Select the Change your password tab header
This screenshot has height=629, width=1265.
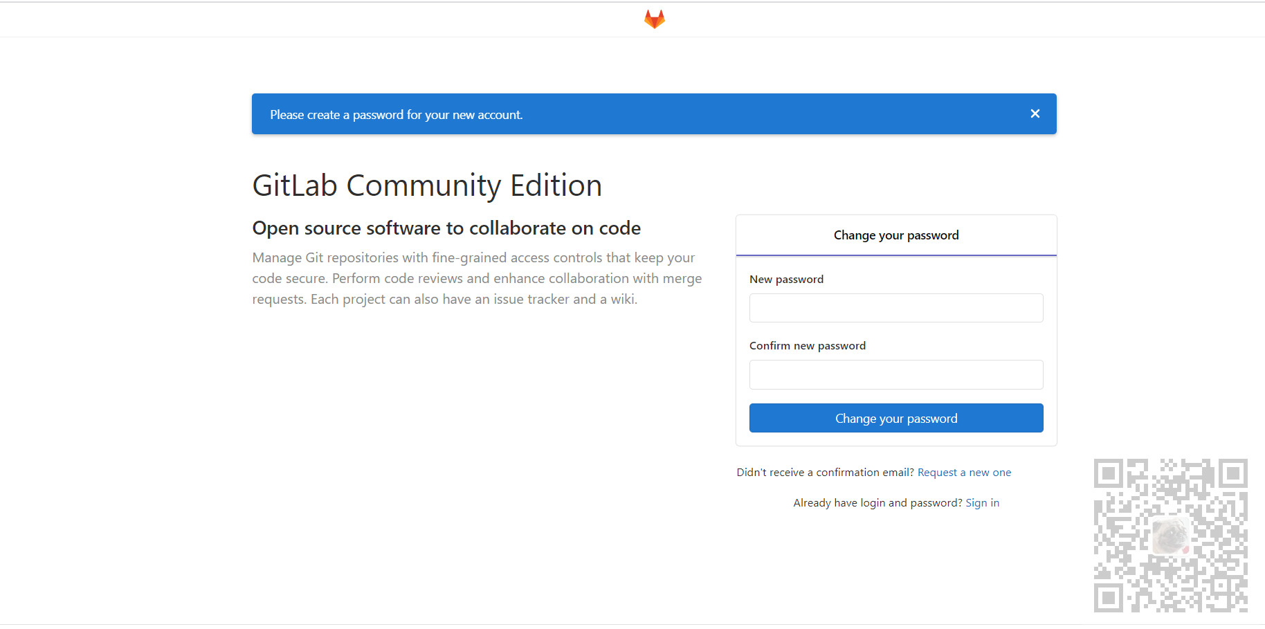click(x=896, y=235)
